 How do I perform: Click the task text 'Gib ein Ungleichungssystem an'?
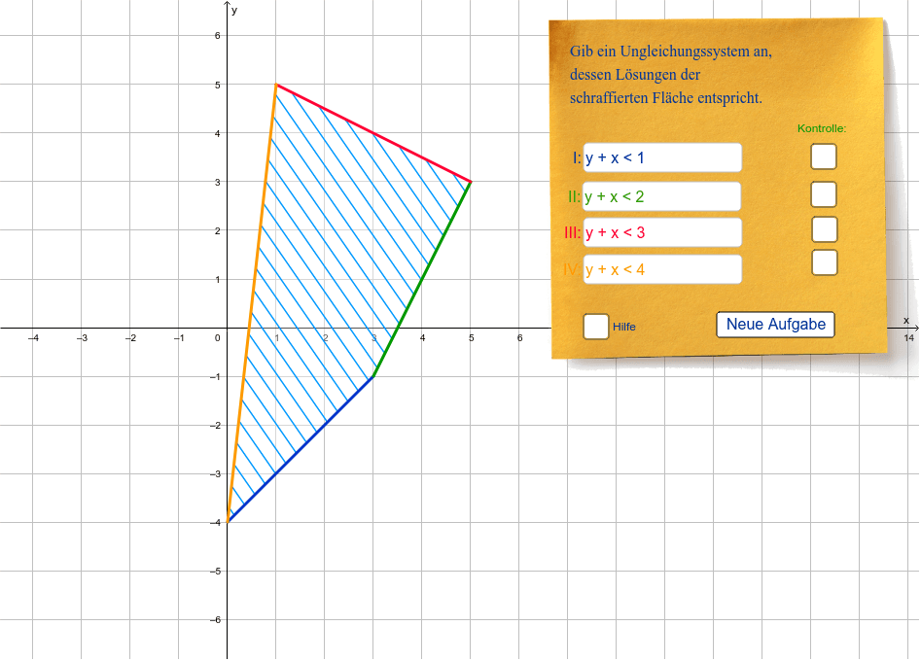(x=671, y=52)
